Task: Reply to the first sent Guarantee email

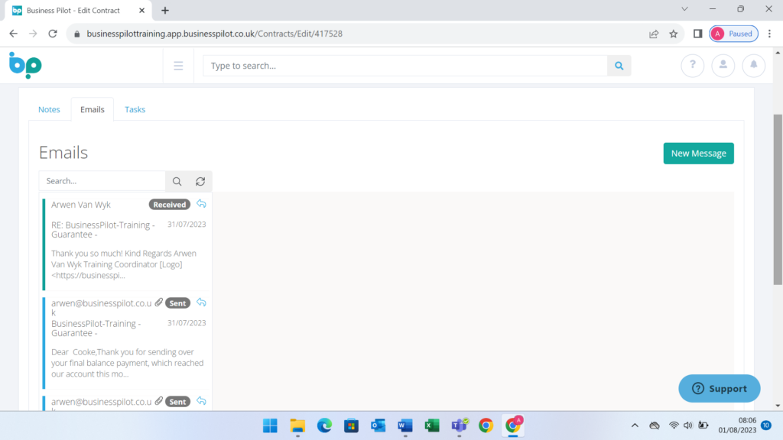Action: pos(201,302)
